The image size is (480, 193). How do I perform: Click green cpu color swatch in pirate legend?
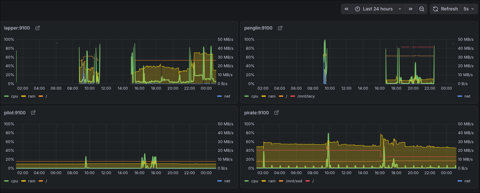coord(247,181)
